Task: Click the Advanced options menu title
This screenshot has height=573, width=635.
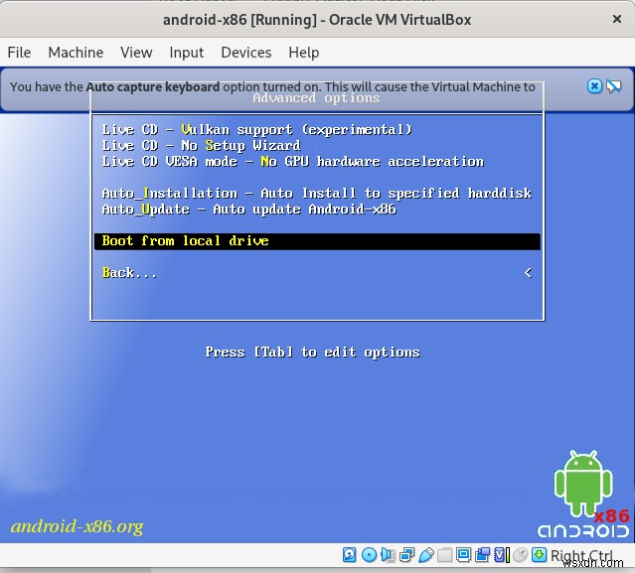Action: [316, 98]
